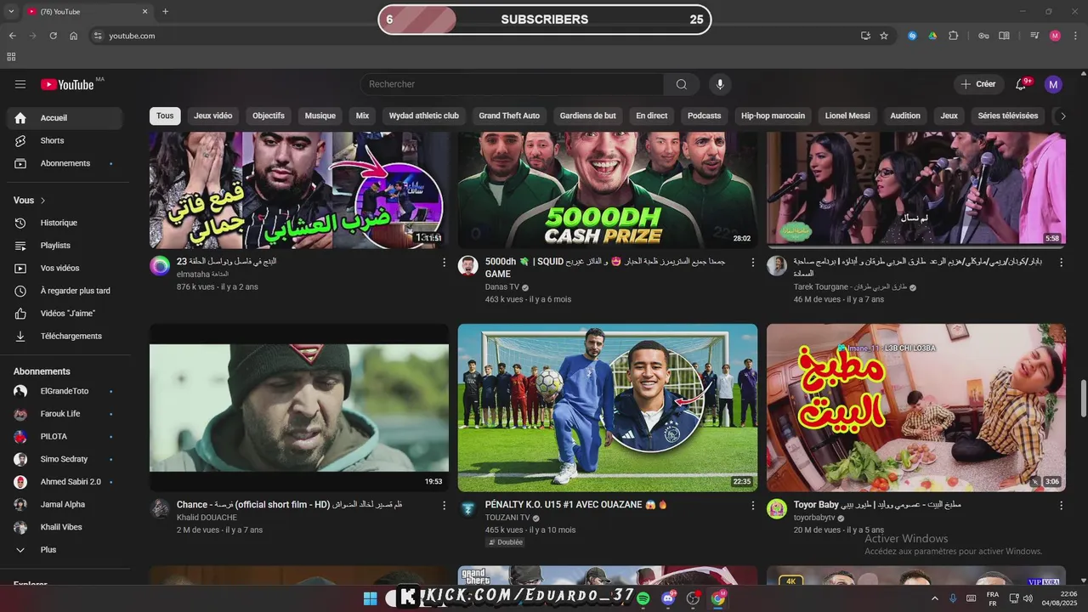Expand the Vous section chevron
The width and height of the screenshot is (1088, 612).
(42, 201)
